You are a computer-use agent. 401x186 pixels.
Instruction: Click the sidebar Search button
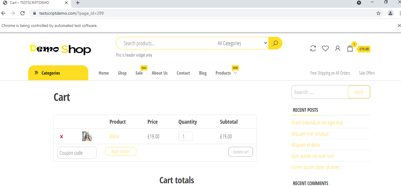[359, 92]
